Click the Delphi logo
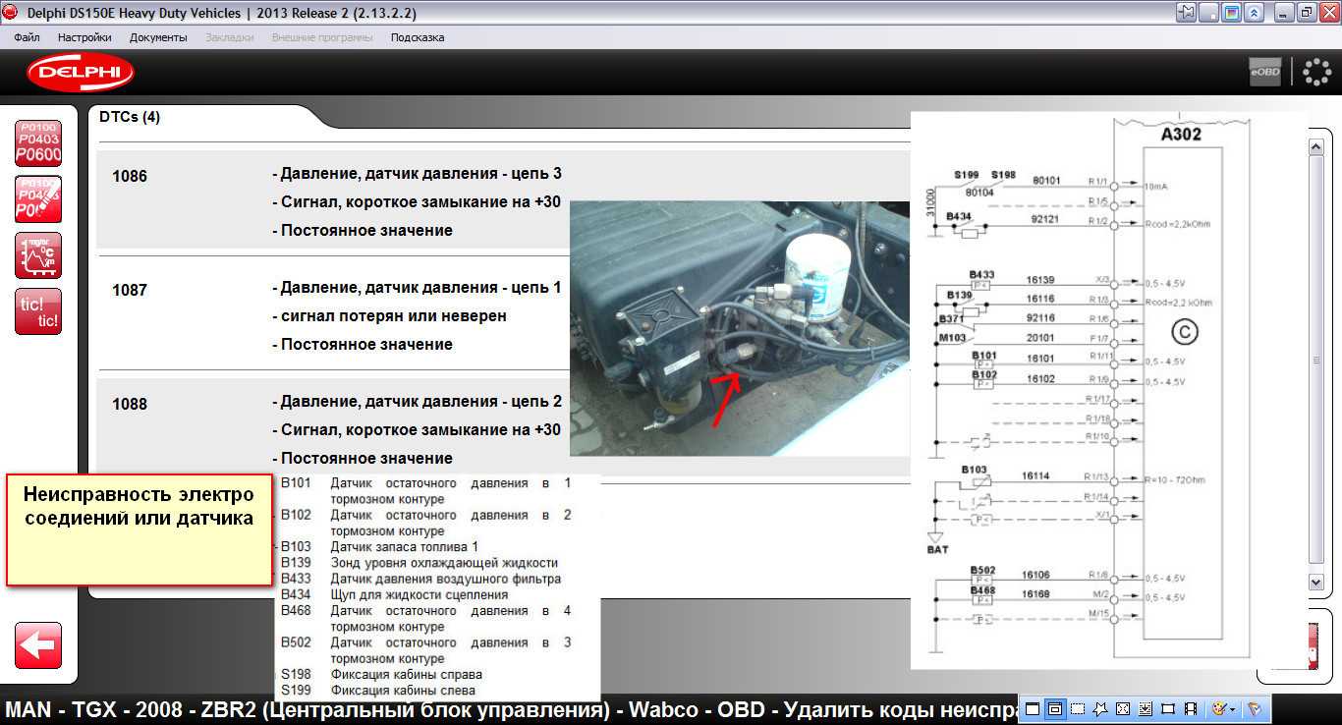Screen dimensions: 1342x725 coord(81,72)
